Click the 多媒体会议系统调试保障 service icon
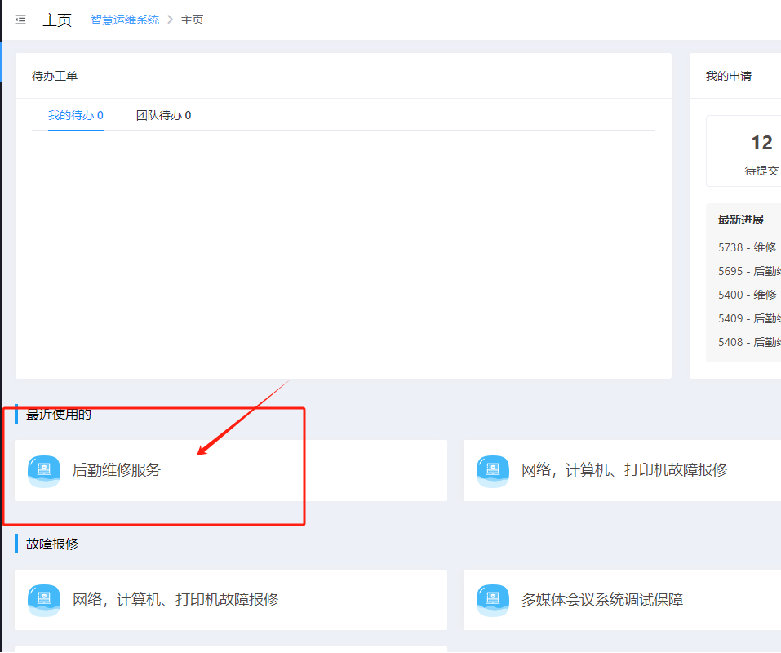 click(x=493, y=600)
